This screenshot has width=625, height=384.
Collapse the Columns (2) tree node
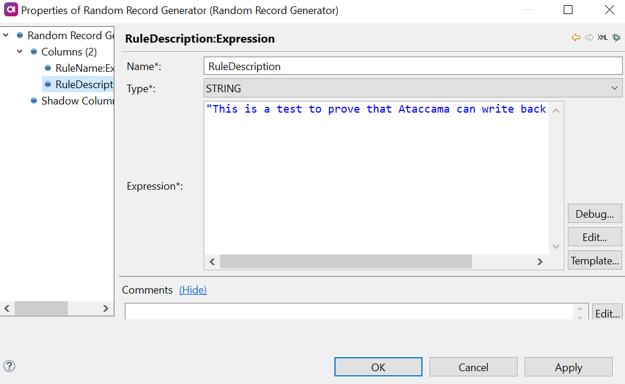(x=19, y=51)
